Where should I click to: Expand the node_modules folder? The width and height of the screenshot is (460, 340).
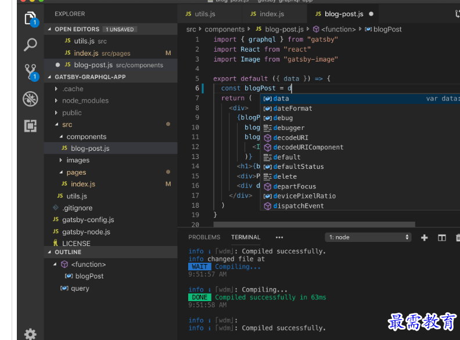coord(56,100)
